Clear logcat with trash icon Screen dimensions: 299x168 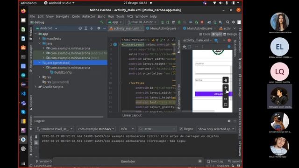click(36, 137)
